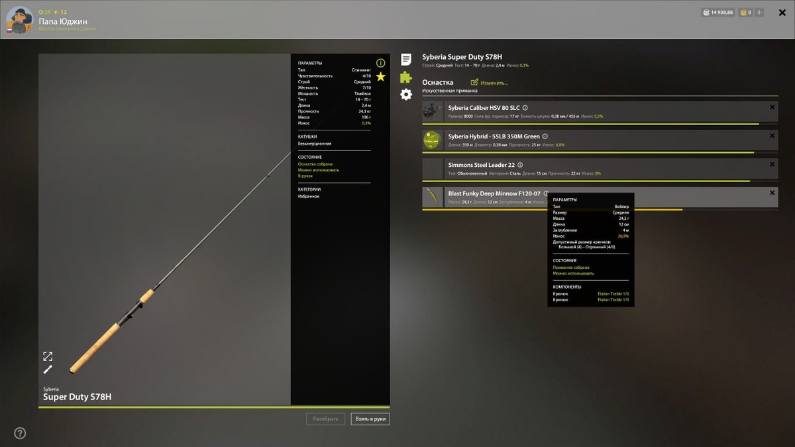Viewport: 795px width, 447px height.
Task: Close the tackle screen with X
Action: pyautogui.click(x=782, y=12)
